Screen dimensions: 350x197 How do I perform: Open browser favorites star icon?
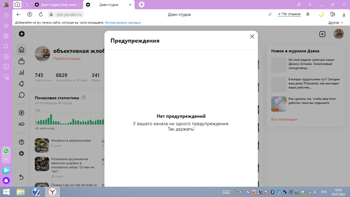[6, 26]
